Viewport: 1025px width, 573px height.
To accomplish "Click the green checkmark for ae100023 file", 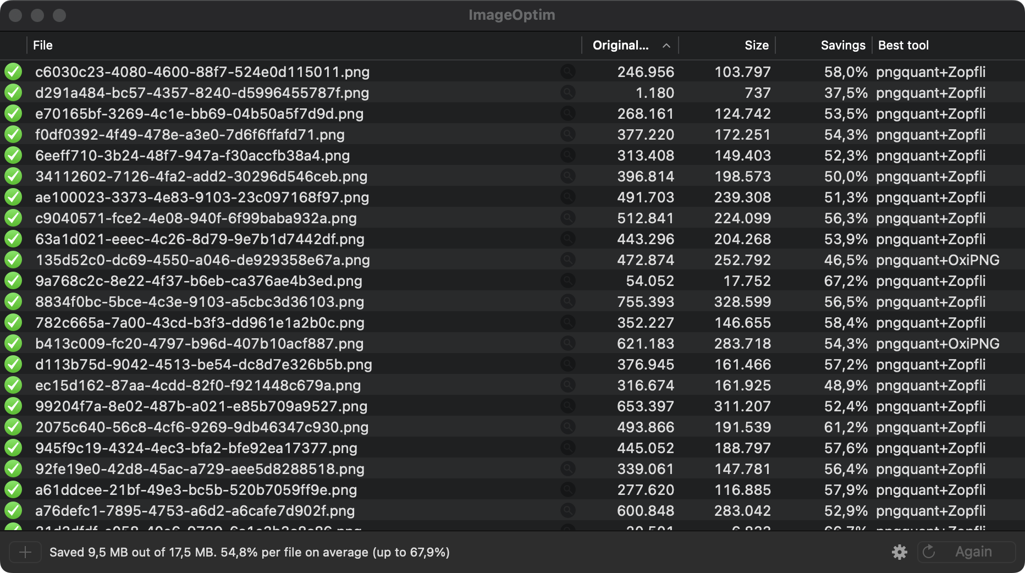I will [x=13, y=197].
